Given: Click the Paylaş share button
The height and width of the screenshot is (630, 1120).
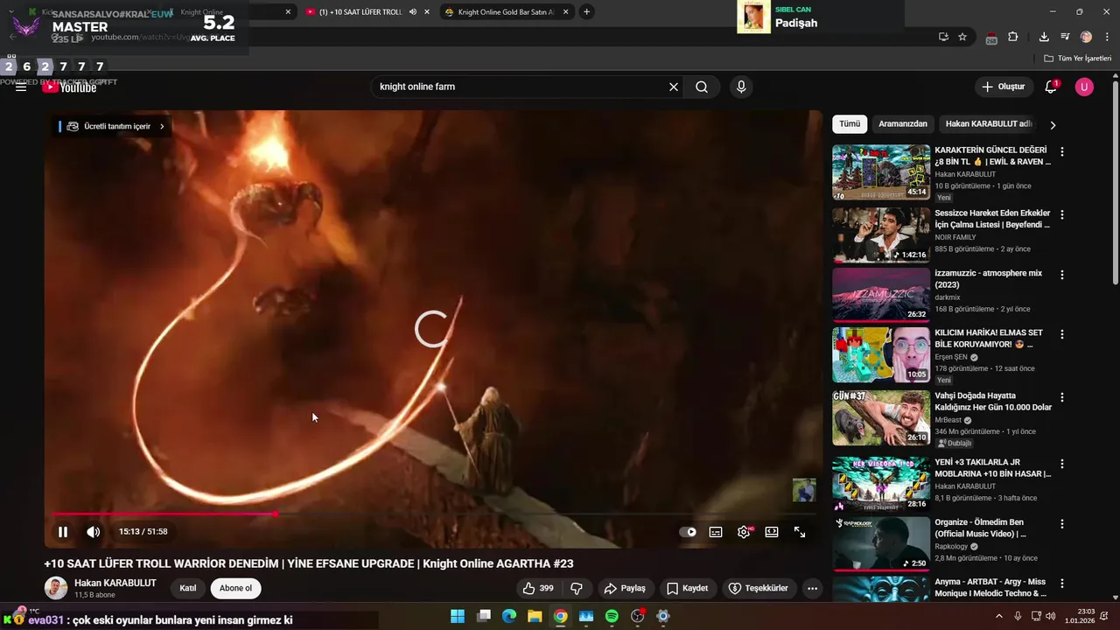Looking at the screenshot, I should click(625, 588).
